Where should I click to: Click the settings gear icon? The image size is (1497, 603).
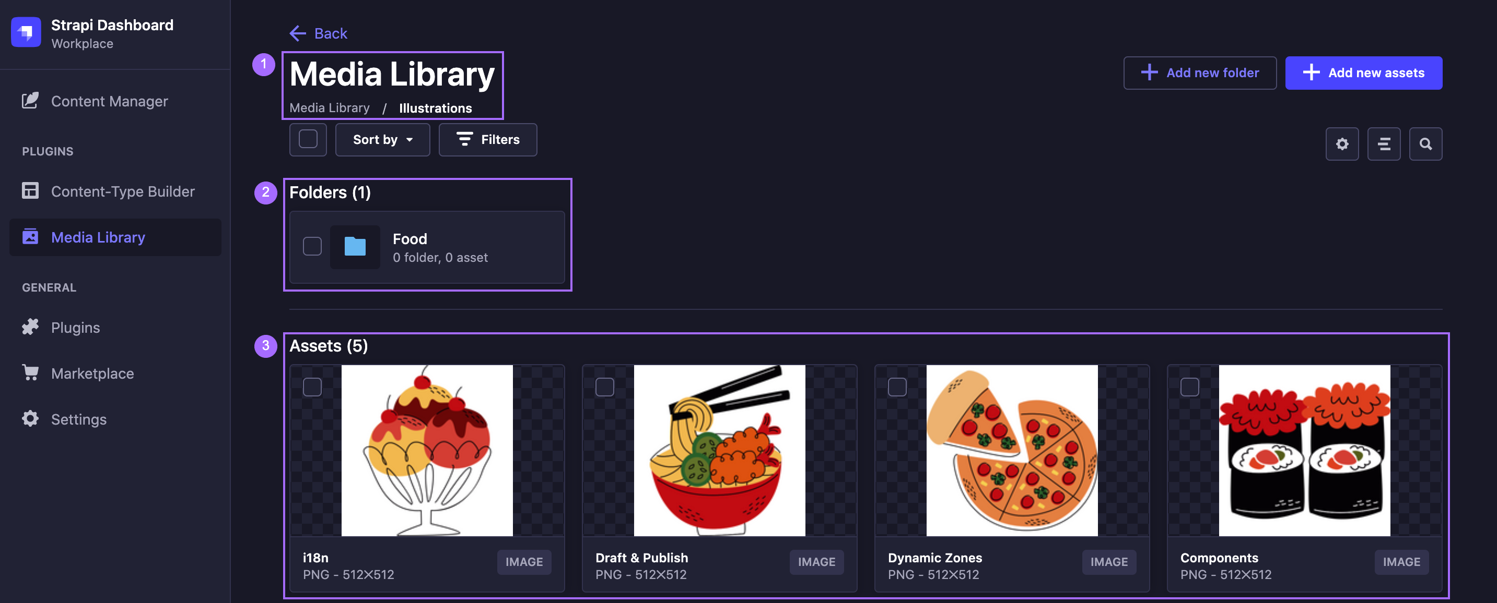pos(1342,143)
